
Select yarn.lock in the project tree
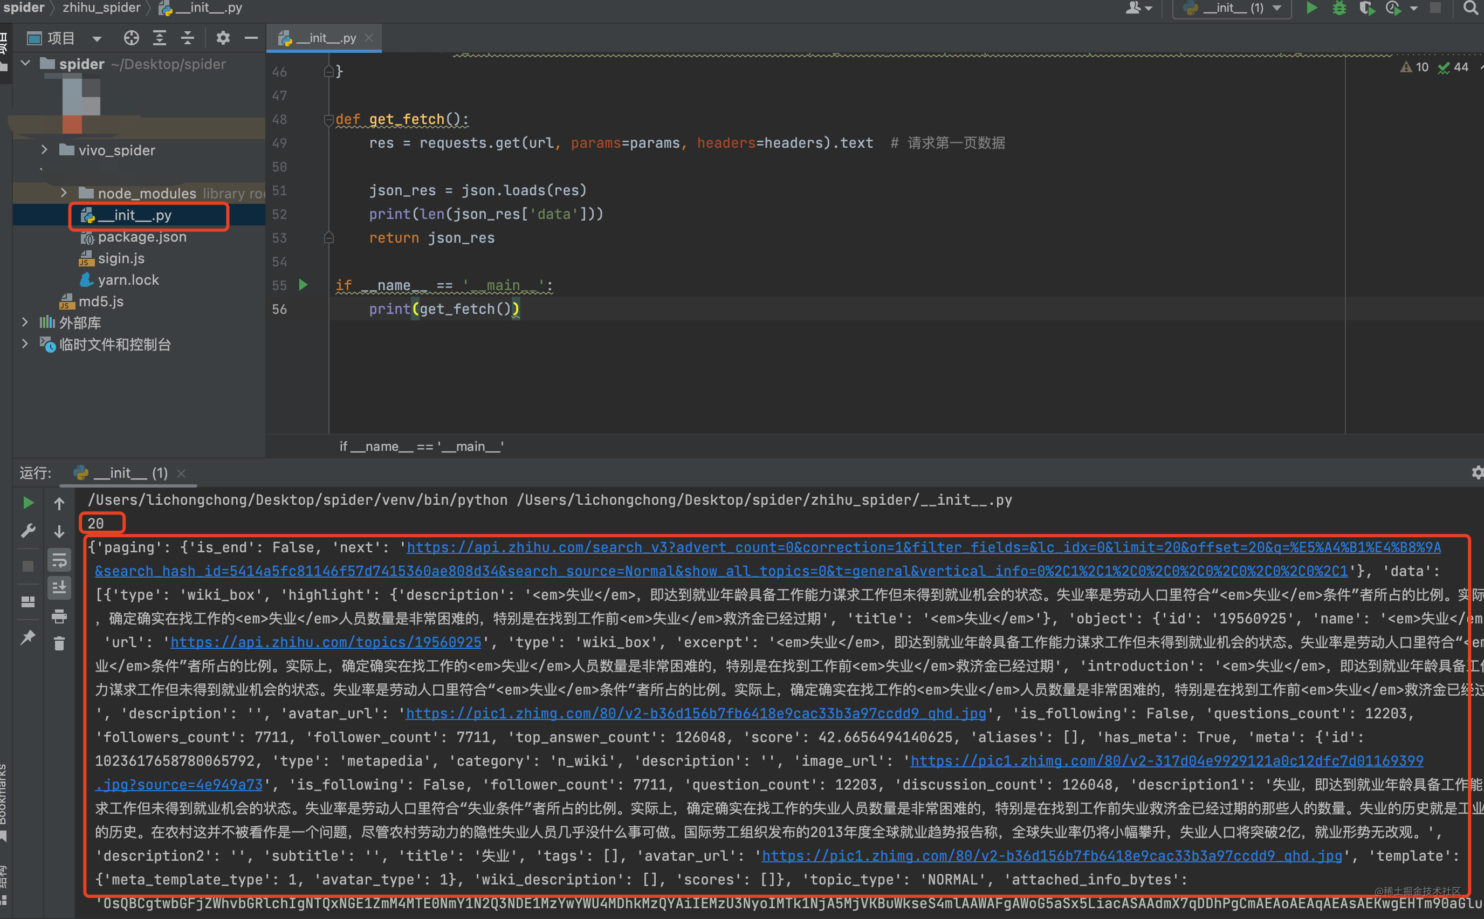click(128, 279)
